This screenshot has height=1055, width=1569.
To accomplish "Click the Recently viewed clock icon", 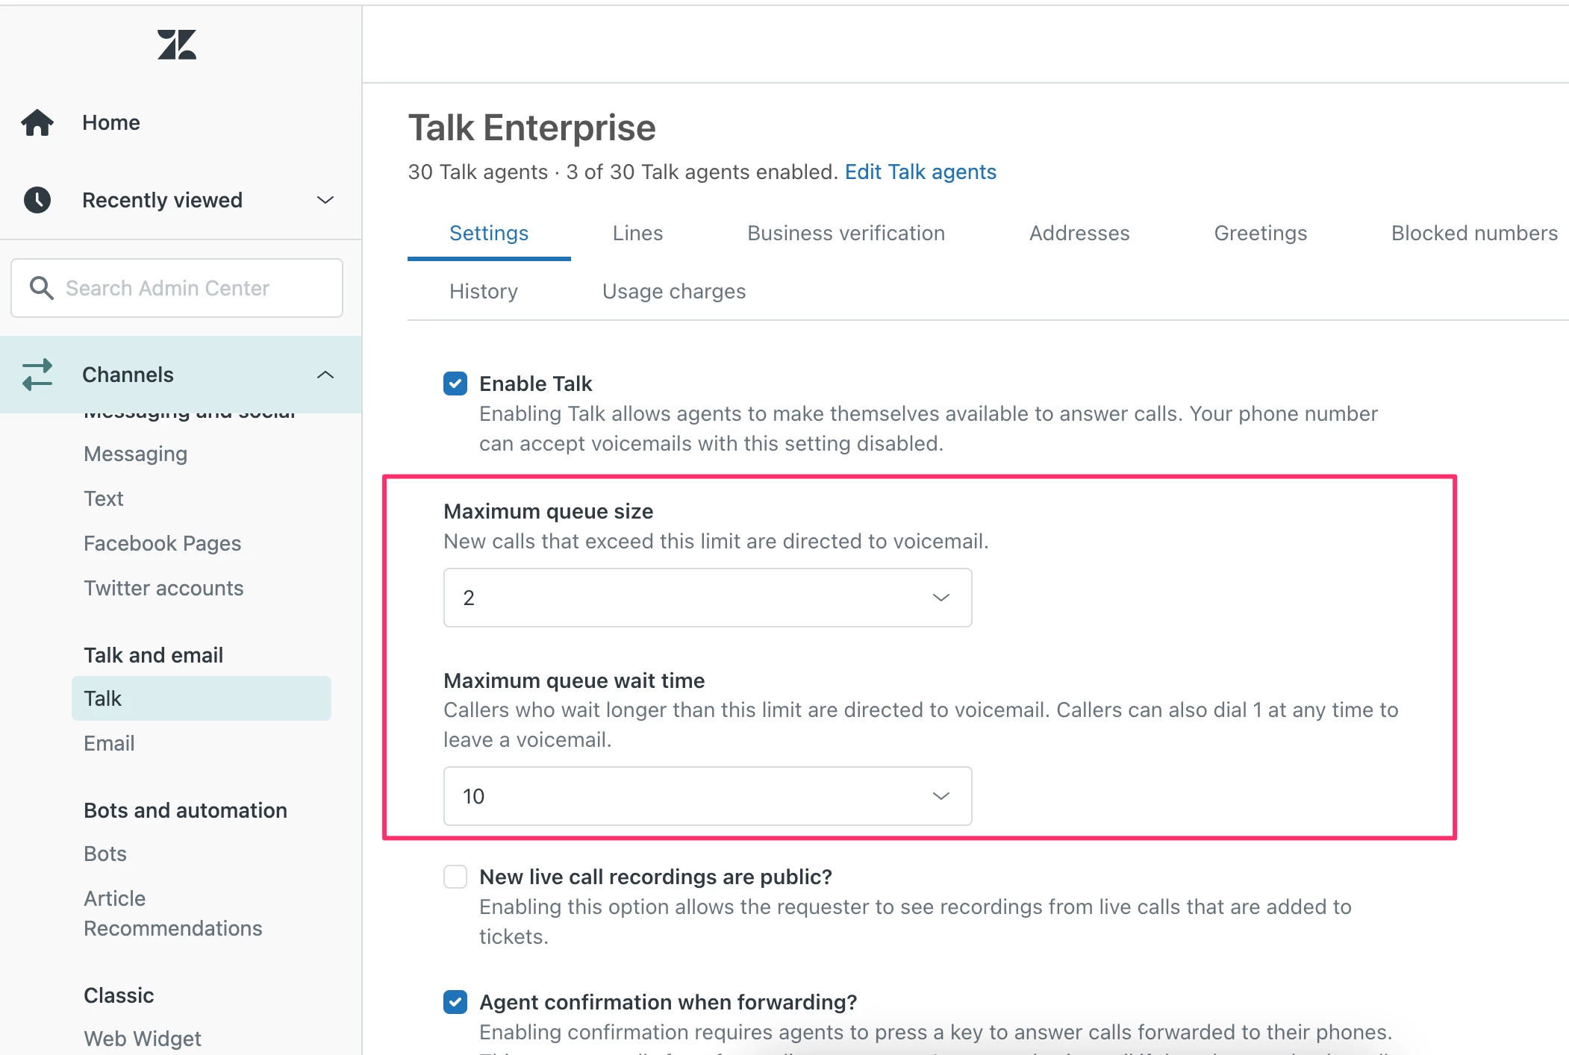I will (x=37, y=200).
